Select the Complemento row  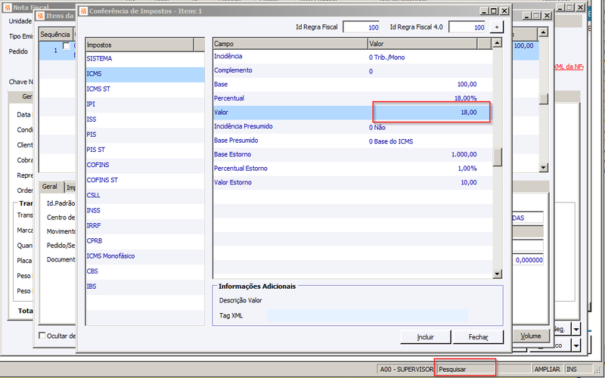[352, 70]
